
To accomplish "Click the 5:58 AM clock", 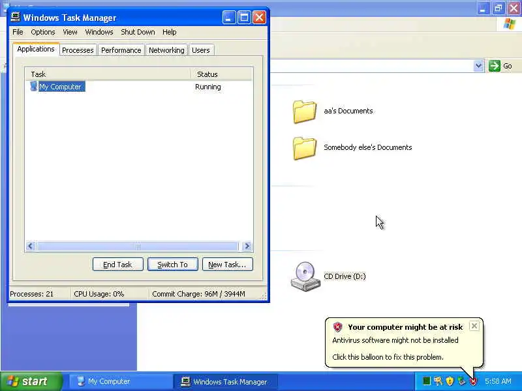I will [498, 381].
